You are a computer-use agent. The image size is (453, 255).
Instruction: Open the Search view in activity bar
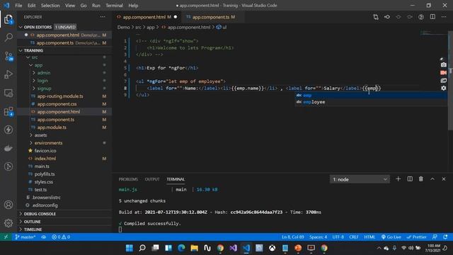coord(8,37)
